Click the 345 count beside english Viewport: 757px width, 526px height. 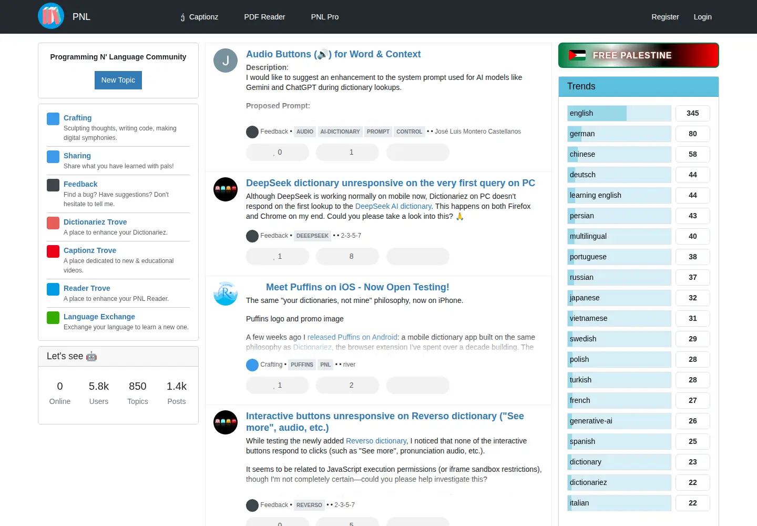tap(693, 113)
